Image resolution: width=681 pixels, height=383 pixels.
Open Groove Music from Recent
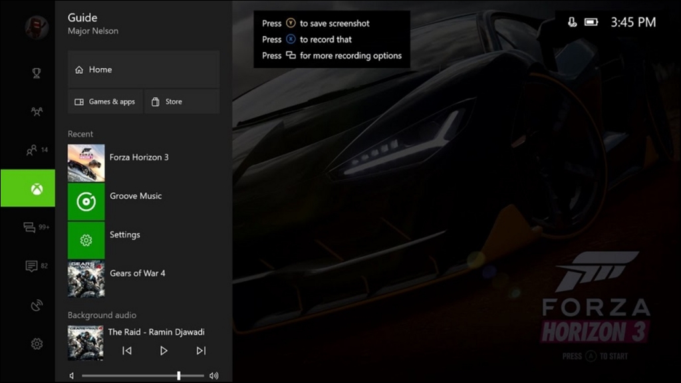[x=144, y=201]
